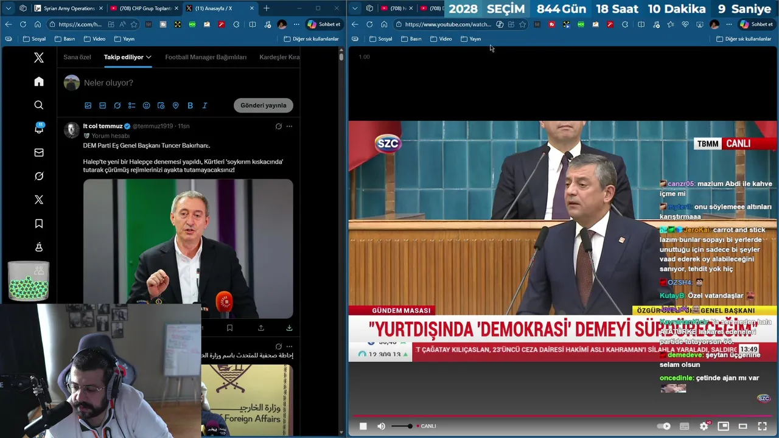Stop the YouTube video playback
Screen dimensions: 779x438
(x=363, y=426)
